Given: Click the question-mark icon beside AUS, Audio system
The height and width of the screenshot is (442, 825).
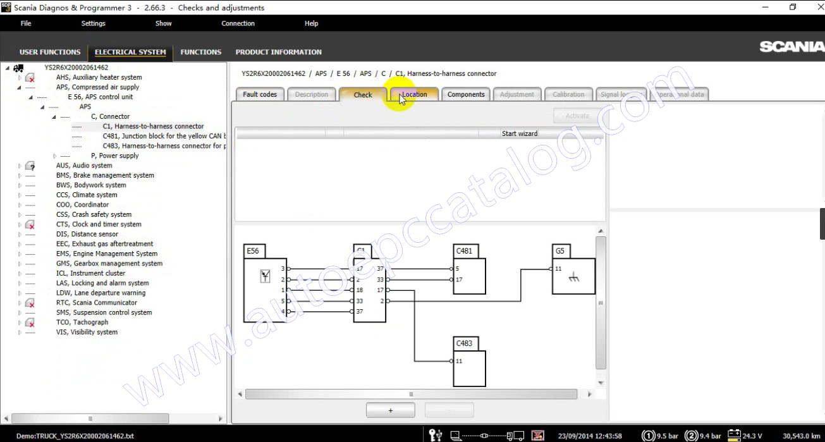Looking at the screenshot, I should [30, 166].
